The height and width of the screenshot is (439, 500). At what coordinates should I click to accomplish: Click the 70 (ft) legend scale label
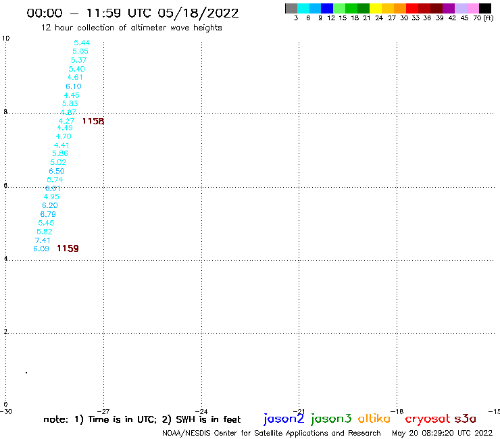click(x=483, y=18)
